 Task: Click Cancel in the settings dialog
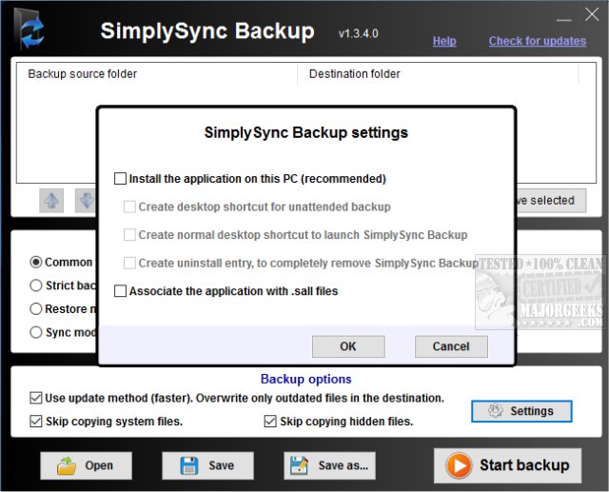(451, 346)
